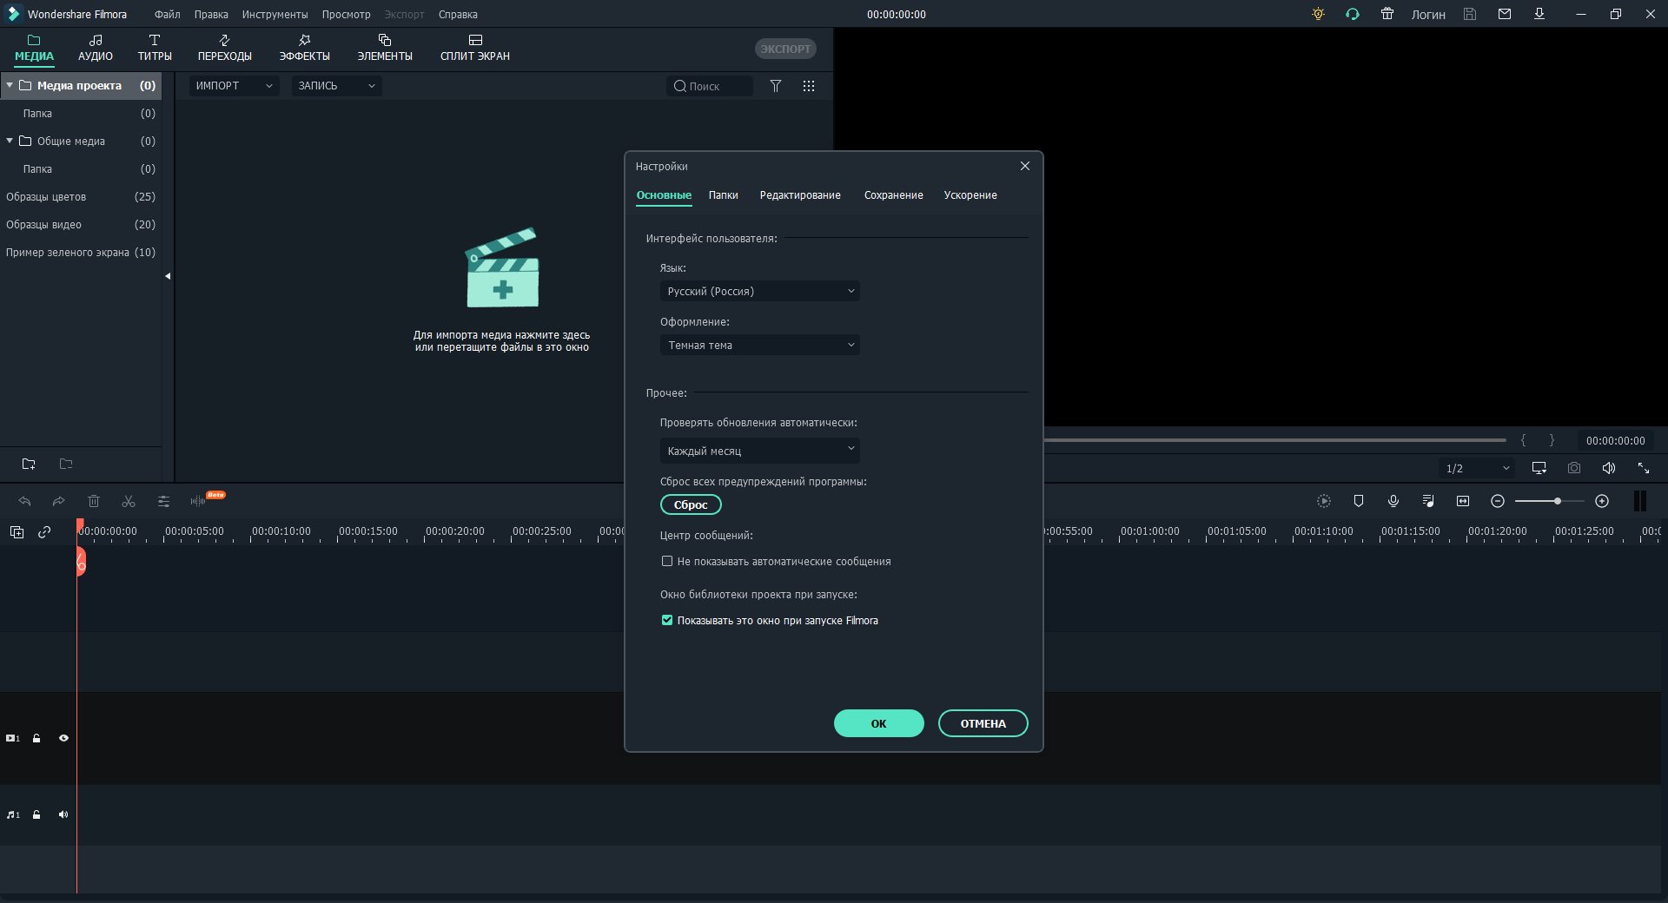Mute audio track 1 speaker icon
The height and width of the screenshot is (903, 1668).
pyautogui.click(x=63, y=814)
